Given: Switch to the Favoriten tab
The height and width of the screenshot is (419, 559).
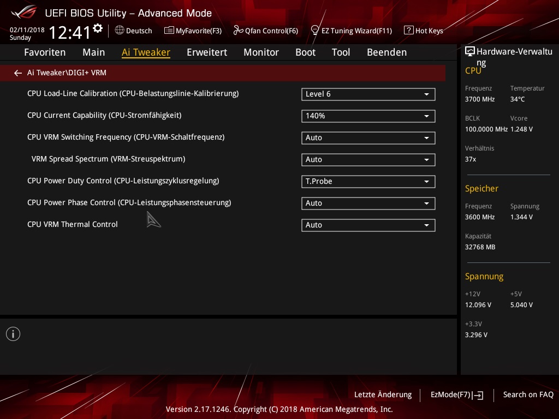Looking at the screenshot, I should coord(45,52).
